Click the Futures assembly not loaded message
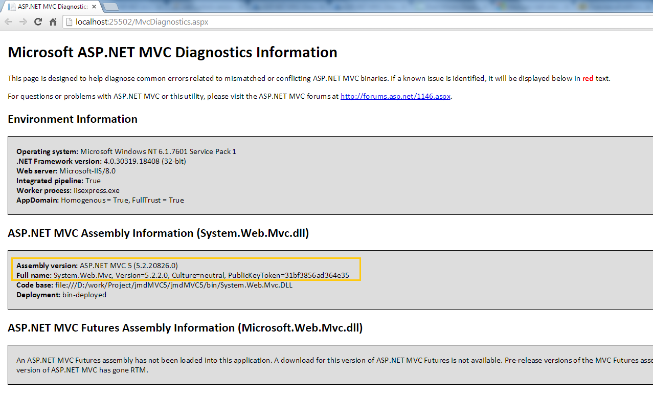This screenshot has height=396, width=653. click(x=334, y=365)
